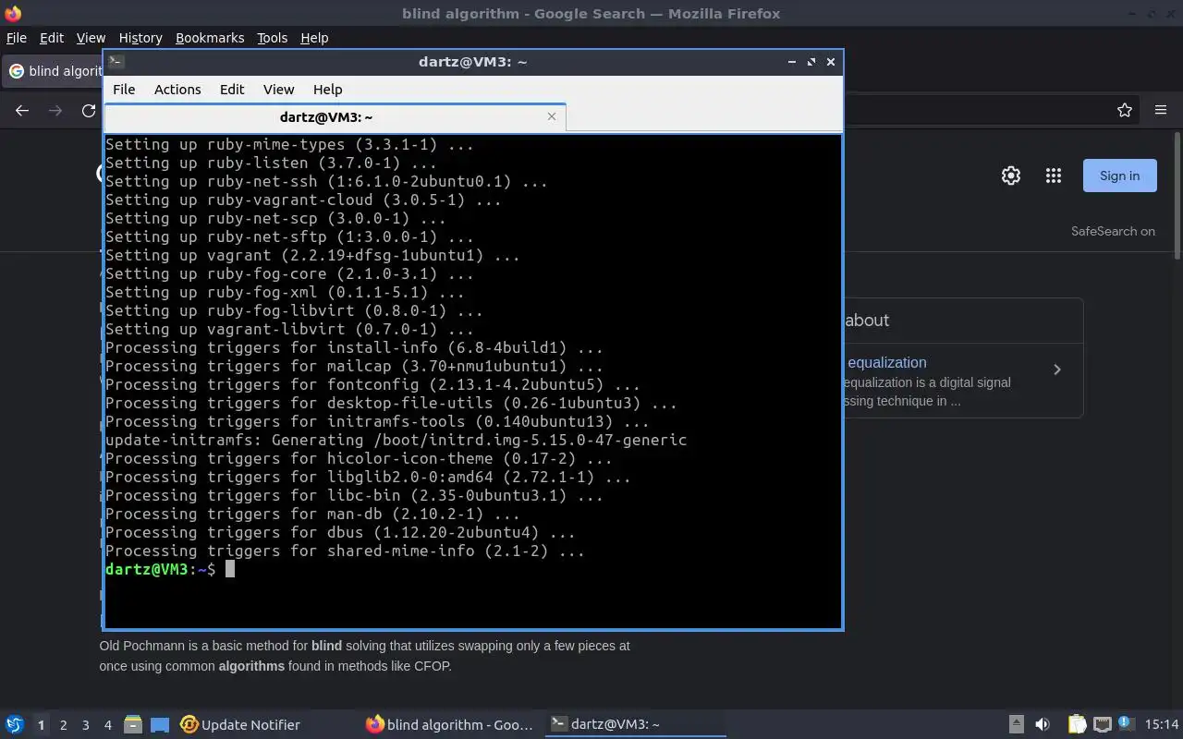
Task: Open the Lubuntu application menu icon
Action: pos(15,725)
